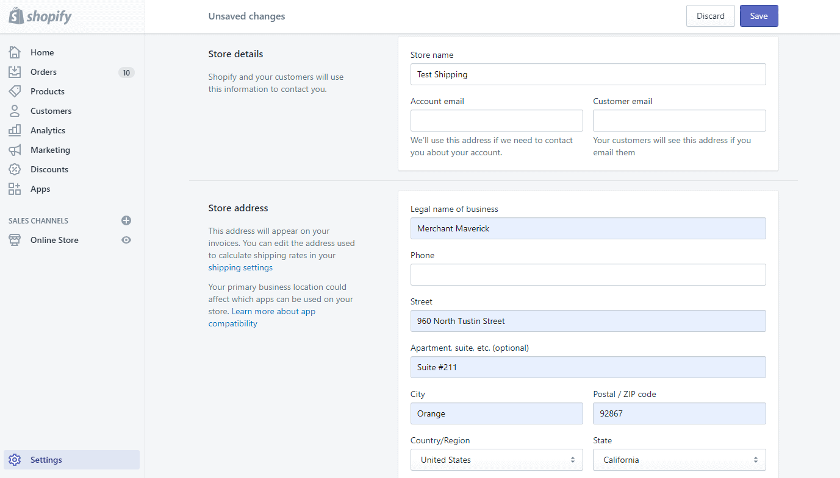The height and width of the screenshot is (478, 840).
Task: Select the Customers person icon
Action: [15, 111]
